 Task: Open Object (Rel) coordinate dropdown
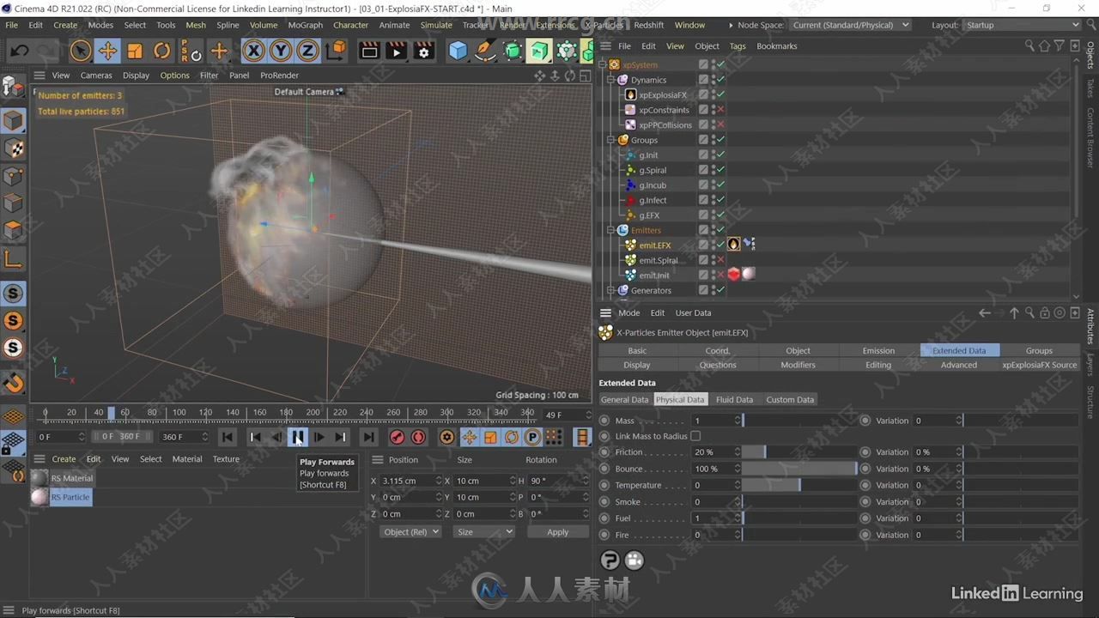click(410, 532)
